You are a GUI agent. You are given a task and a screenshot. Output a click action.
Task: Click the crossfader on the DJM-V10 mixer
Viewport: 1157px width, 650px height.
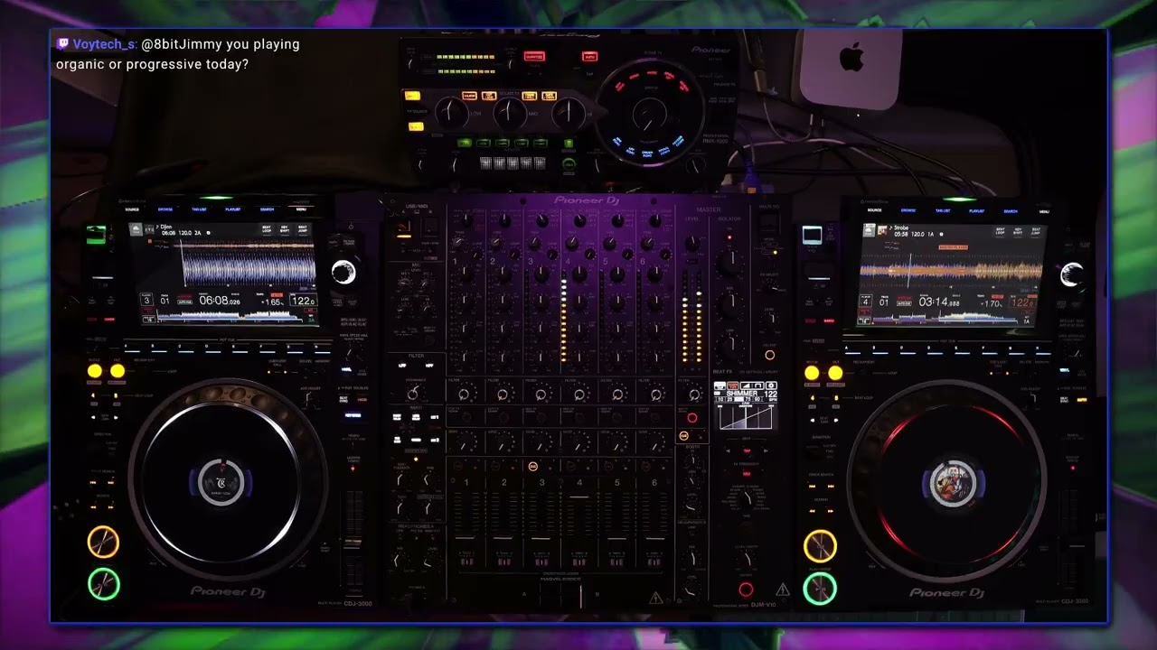[580, 595]
